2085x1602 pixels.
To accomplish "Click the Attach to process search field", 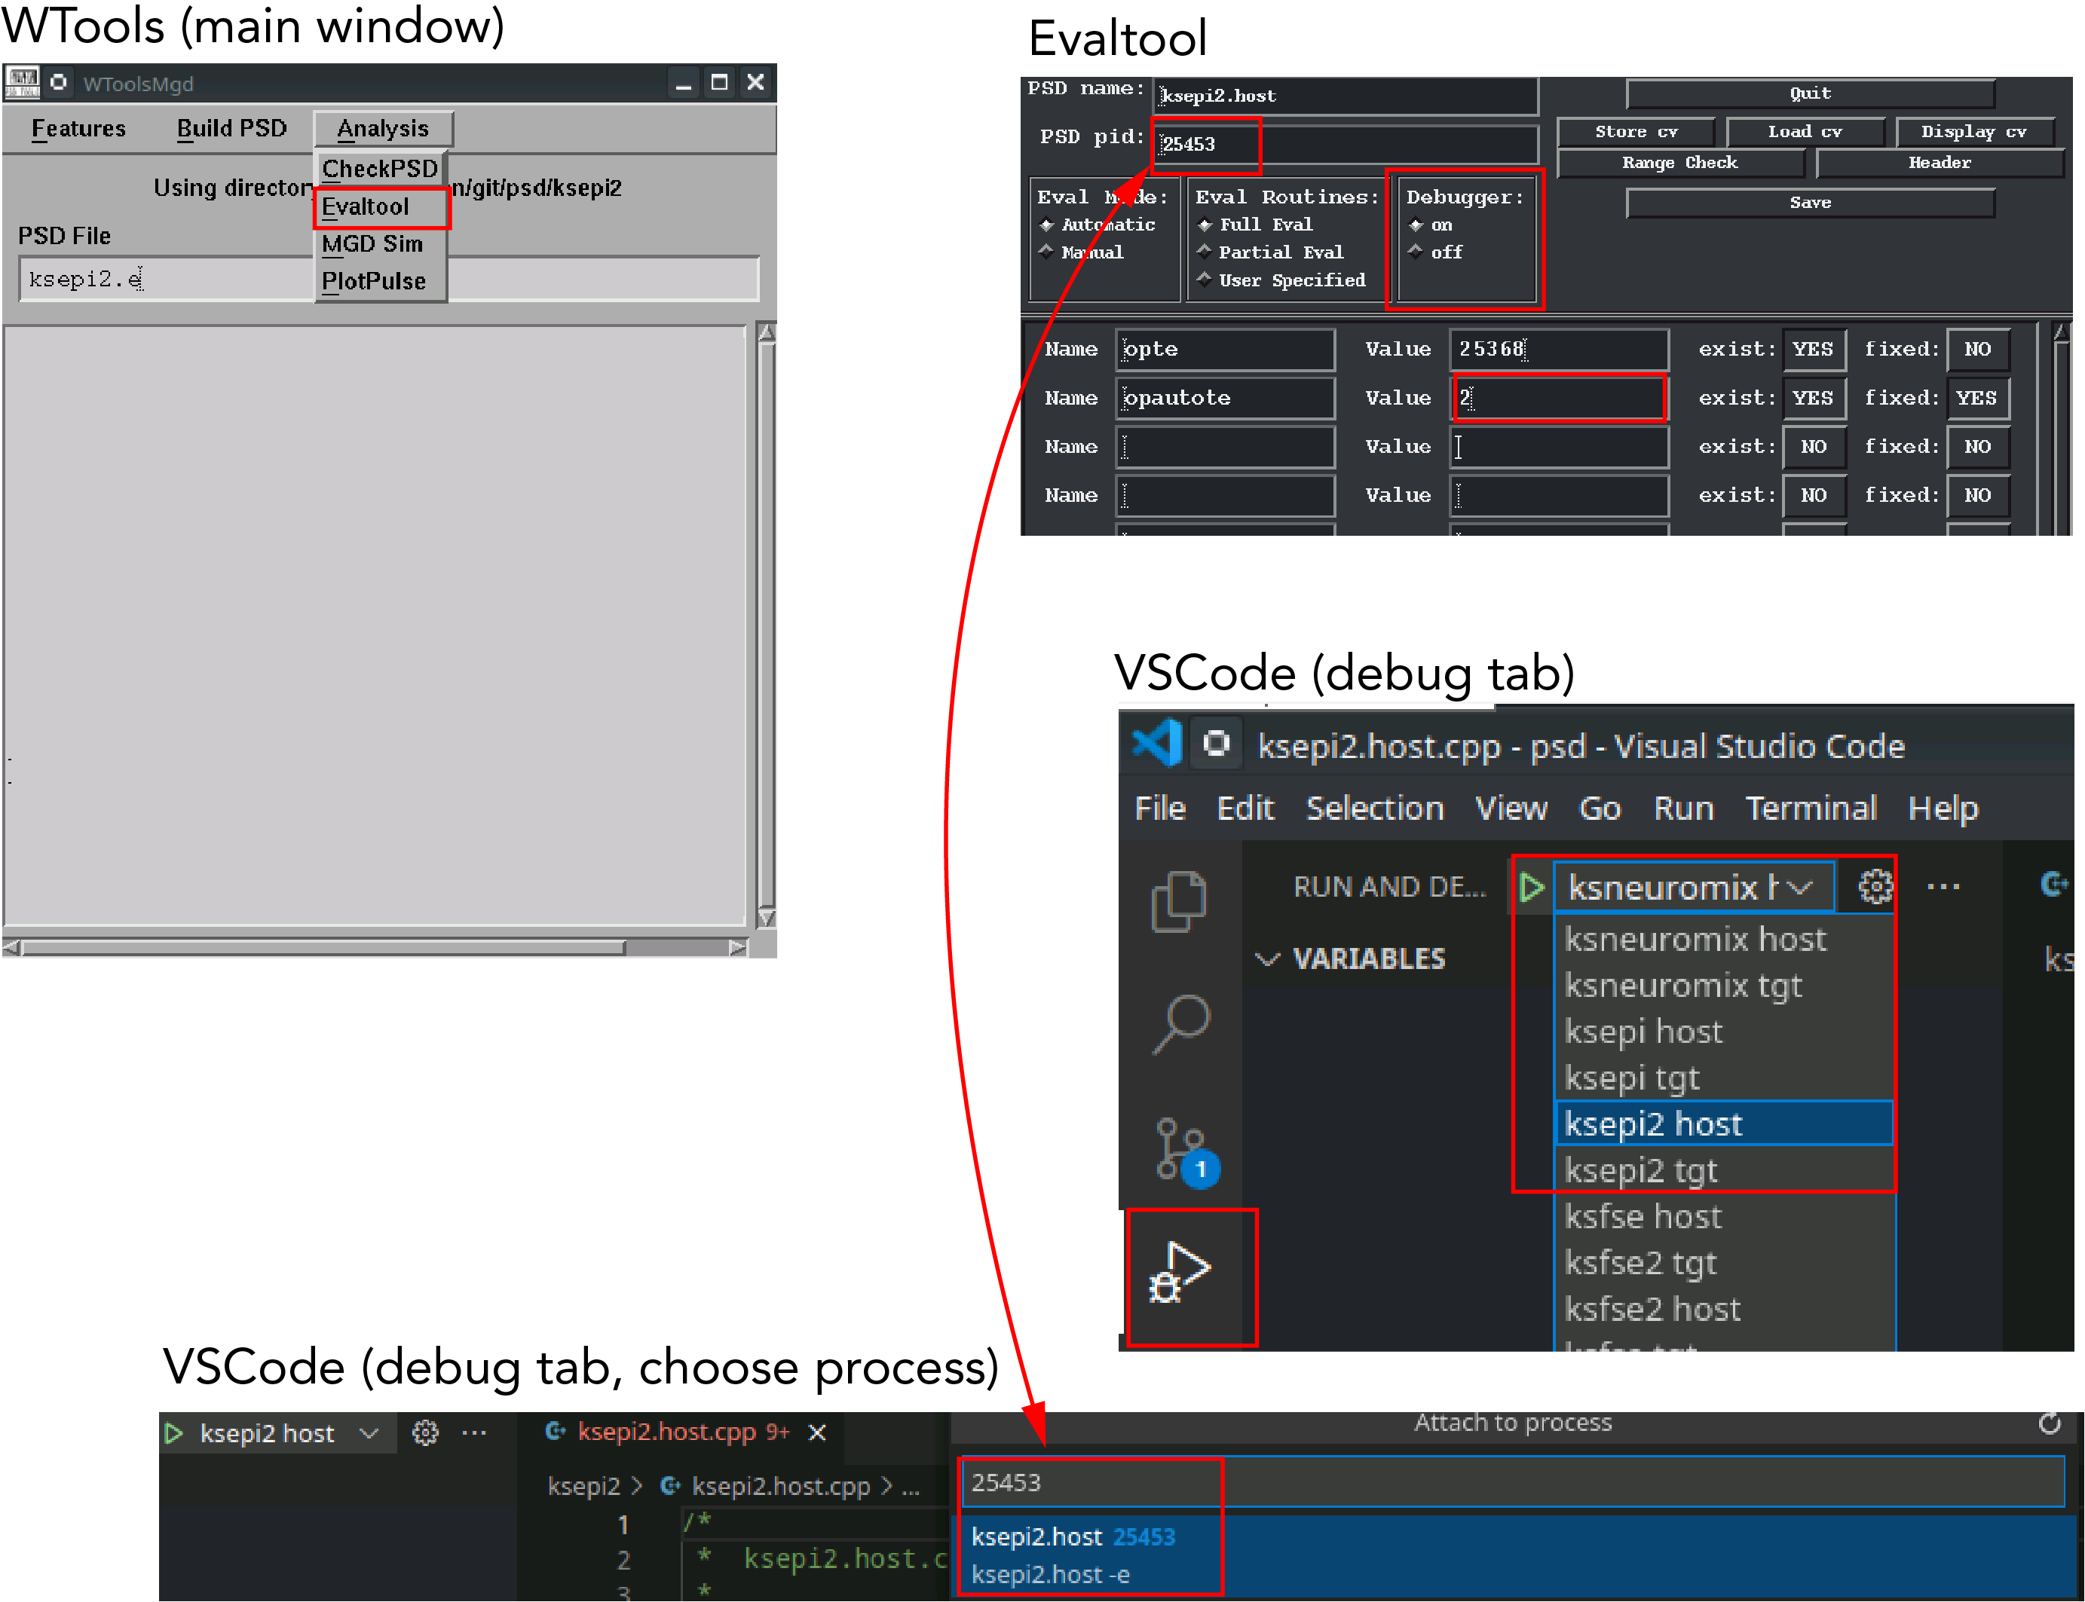I will click(x=1513, y=1483).
